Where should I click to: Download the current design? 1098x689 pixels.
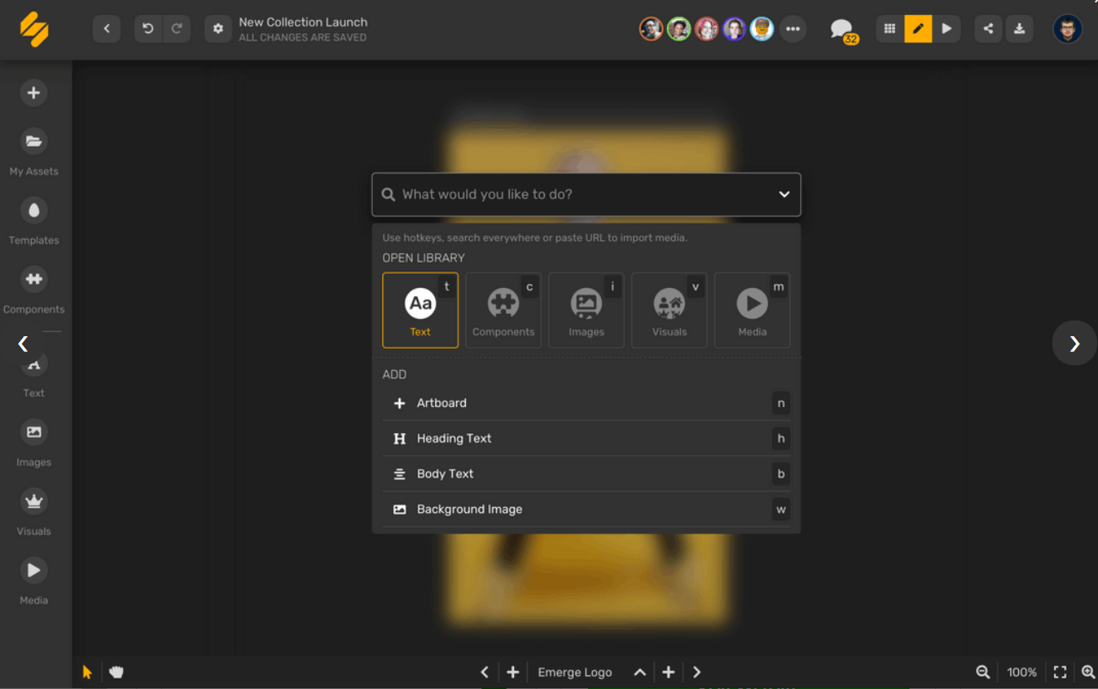pyautogui.click(x=1019, y=28)
